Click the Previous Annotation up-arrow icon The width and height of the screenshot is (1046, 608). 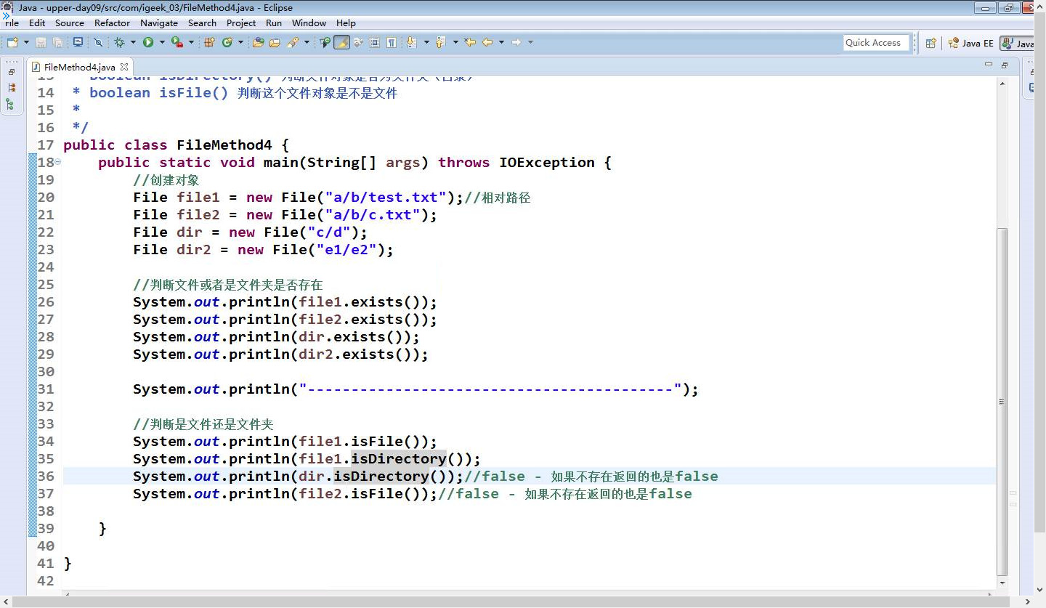[x=440, y=42]
